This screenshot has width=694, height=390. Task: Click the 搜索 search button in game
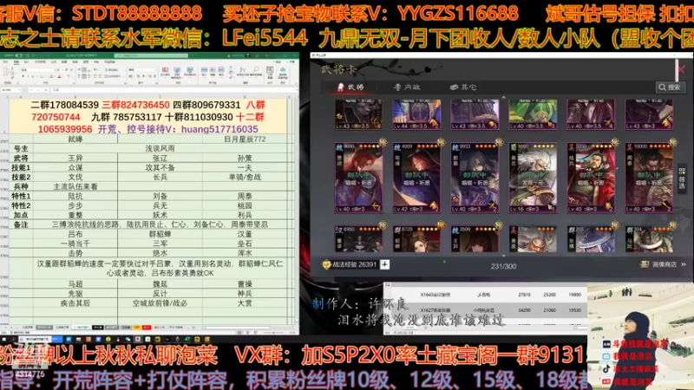click(670, 88)
